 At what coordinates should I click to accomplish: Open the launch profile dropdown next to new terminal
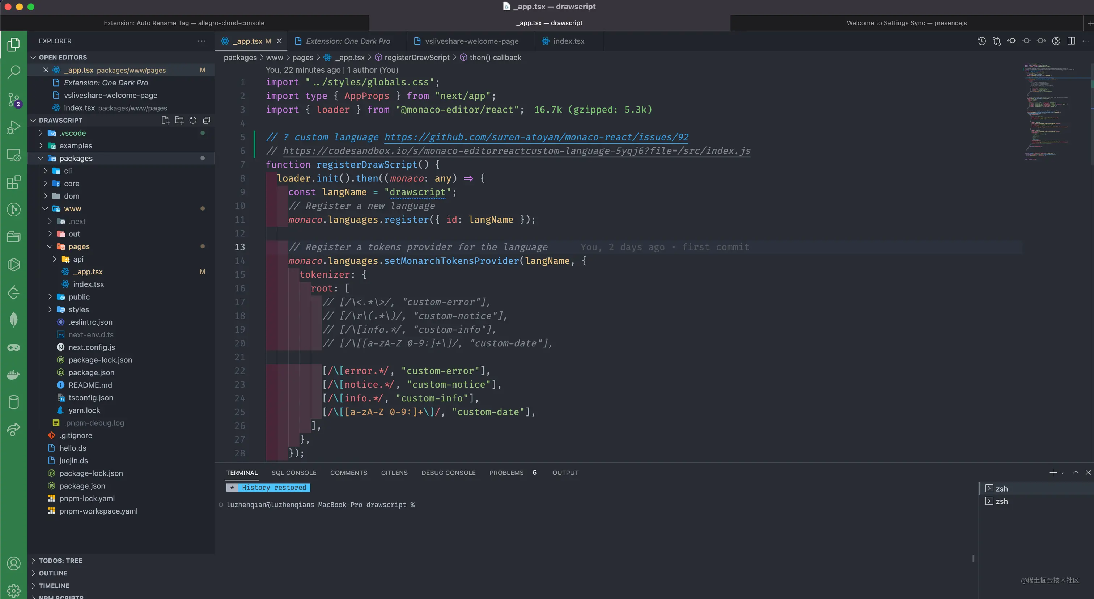(1063, 472)
